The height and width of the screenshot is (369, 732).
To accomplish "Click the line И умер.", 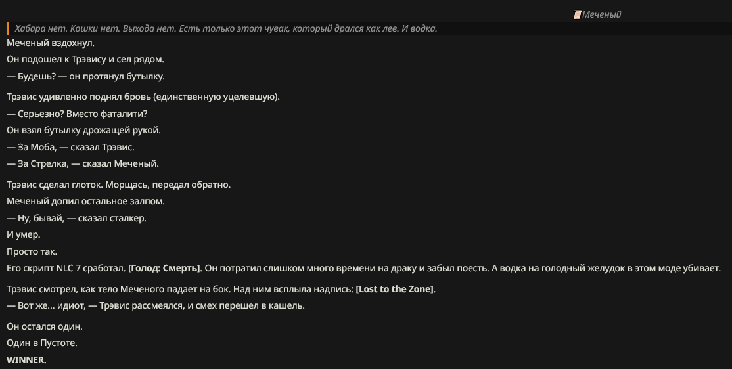I will pos(24,234).
